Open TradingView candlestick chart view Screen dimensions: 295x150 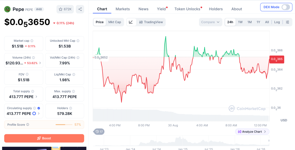[151, 22]
